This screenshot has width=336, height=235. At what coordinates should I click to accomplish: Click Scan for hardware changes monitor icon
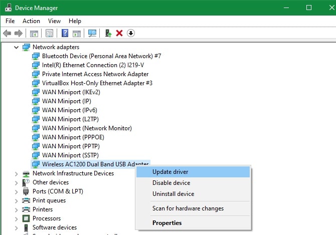pyautogui.click(x=92, y=33)
